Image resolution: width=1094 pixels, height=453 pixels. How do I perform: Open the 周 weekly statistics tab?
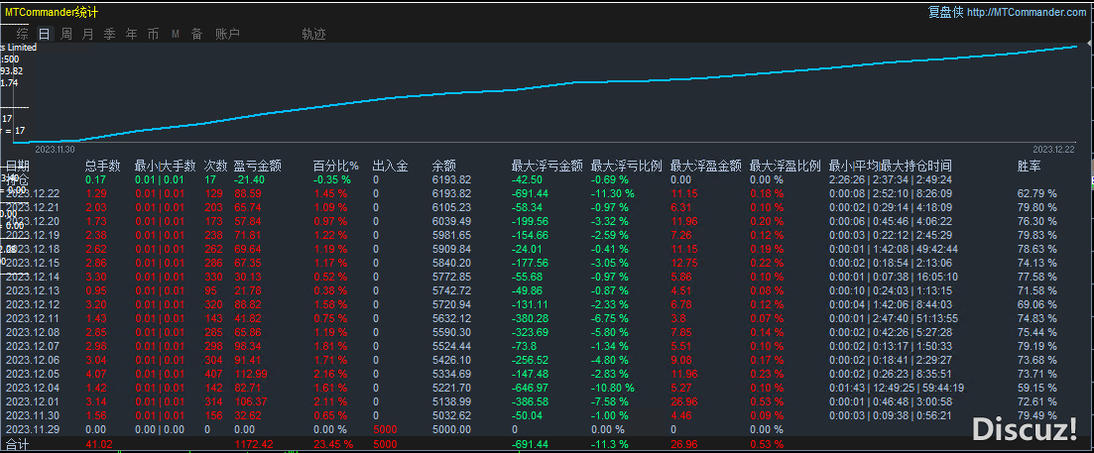tap(66, 34)
